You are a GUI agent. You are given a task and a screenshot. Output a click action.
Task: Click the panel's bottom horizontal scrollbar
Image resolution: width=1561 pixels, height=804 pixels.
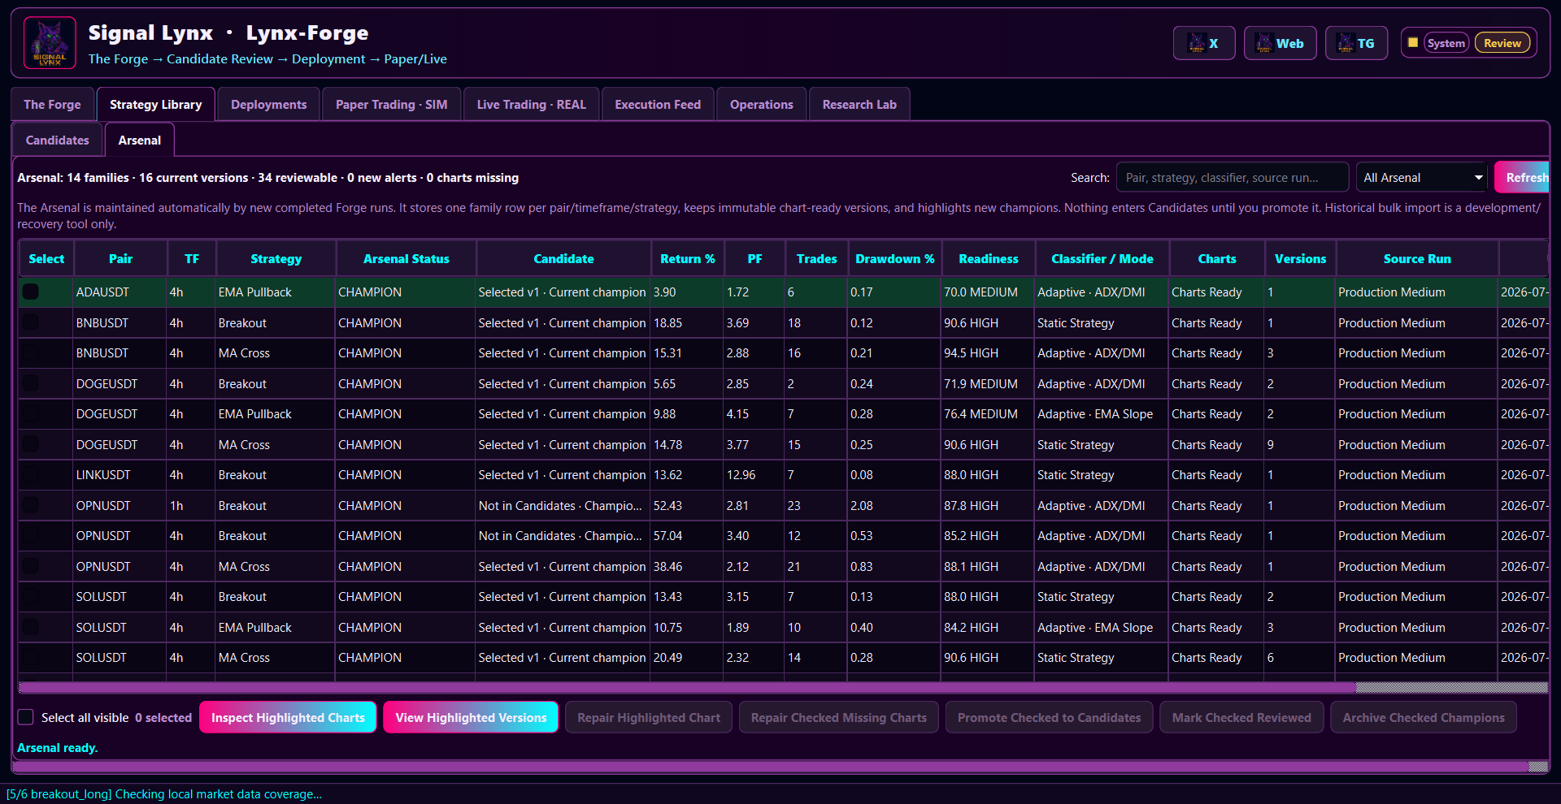771,766
